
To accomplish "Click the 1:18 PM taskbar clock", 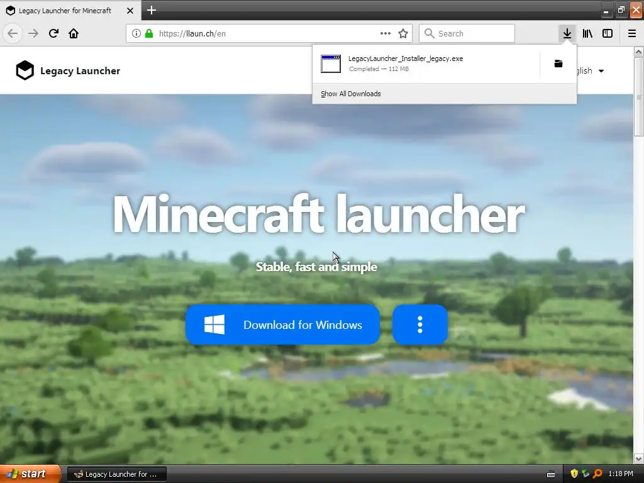I will coord(621,474).
